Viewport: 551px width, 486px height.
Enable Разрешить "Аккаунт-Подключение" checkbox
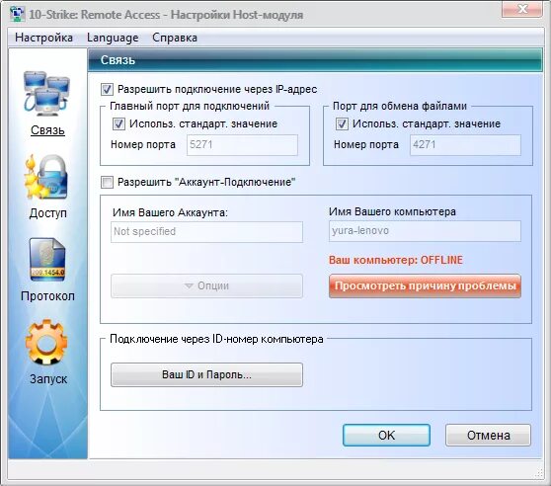pos(107,182)
